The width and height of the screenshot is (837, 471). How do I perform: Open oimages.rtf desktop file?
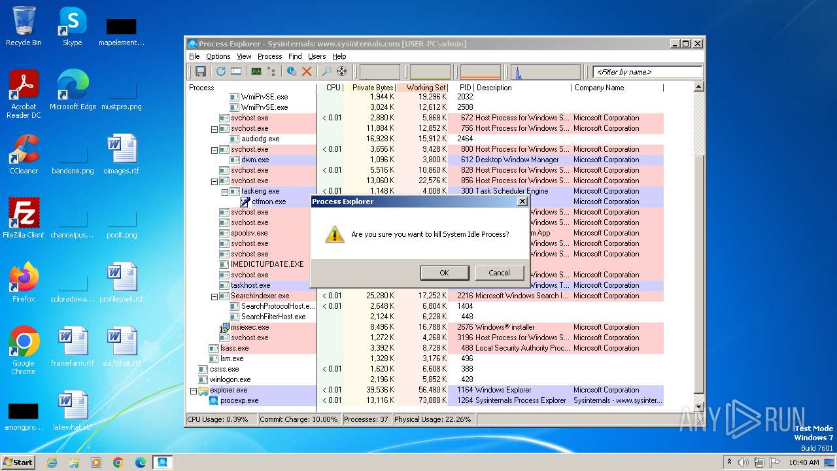pyautogui.click(x=122, y=154)
